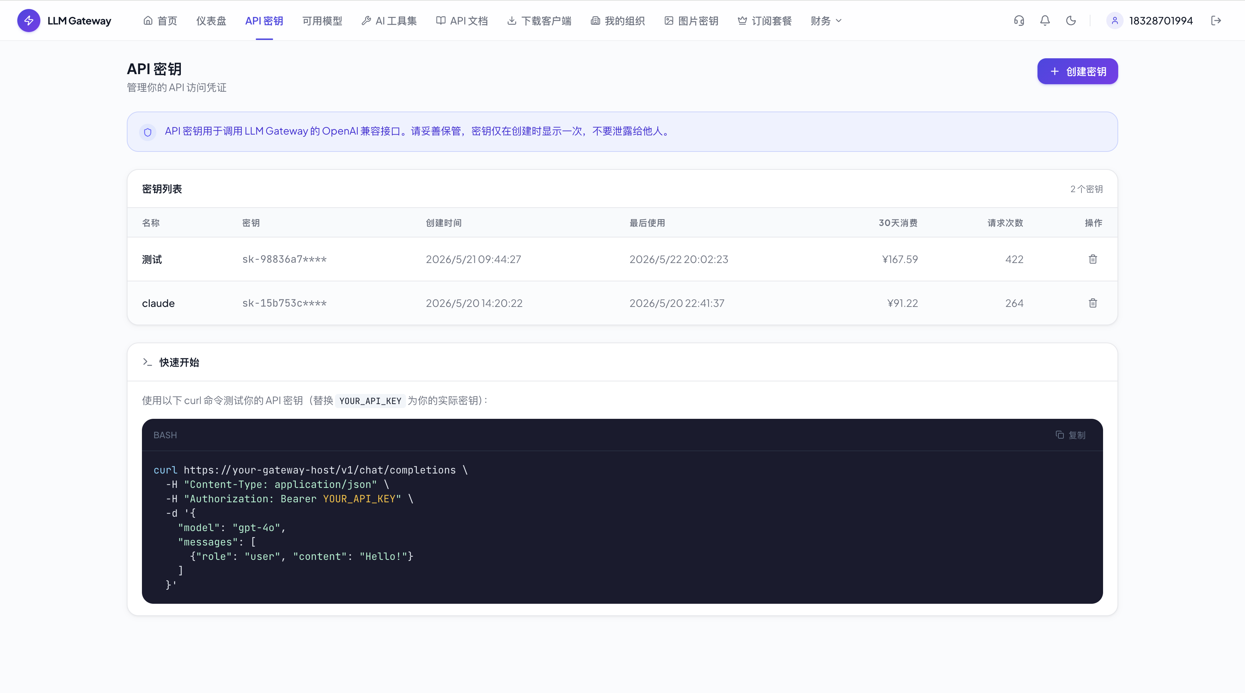This screenshot has width=1245, height=693.
Task: Click the 最后使用 column header
Action: [x=647, y=223]
